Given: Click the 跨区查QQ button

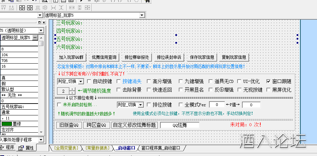Looking at the screenshot, I should pyautogui.click(x=96, y=125).
